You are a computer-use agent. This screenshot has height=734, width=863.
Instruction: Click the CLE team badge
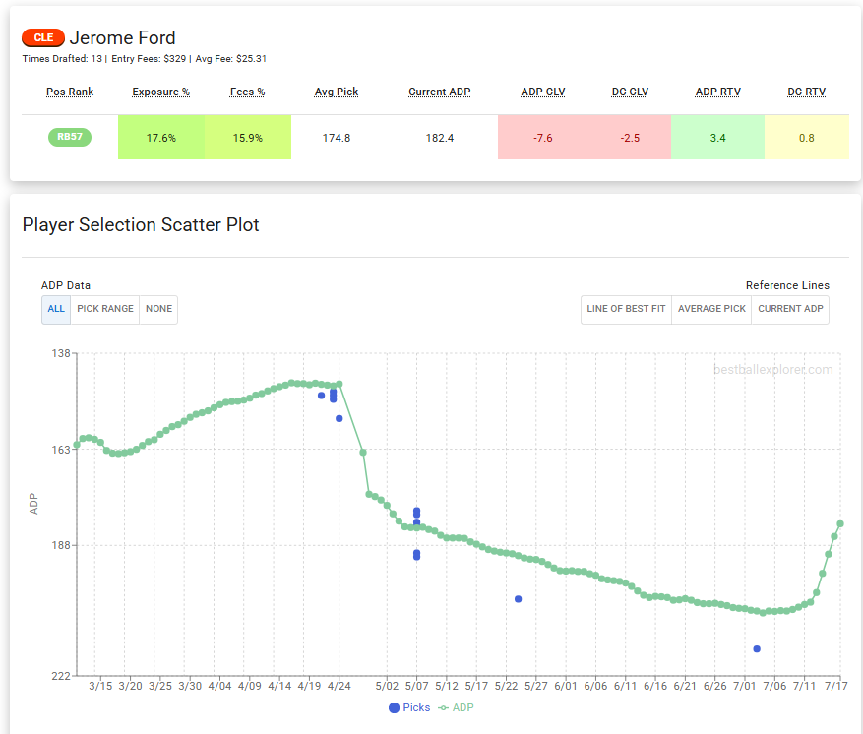pyautogui.click(x=42, y=37)
